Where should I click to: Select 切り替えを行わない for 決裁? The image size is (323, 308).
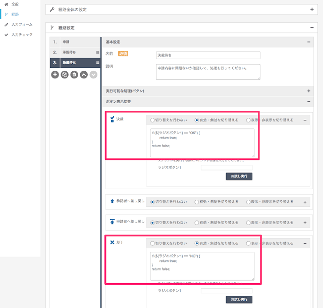pyautogui.click(x=152, y=120)
